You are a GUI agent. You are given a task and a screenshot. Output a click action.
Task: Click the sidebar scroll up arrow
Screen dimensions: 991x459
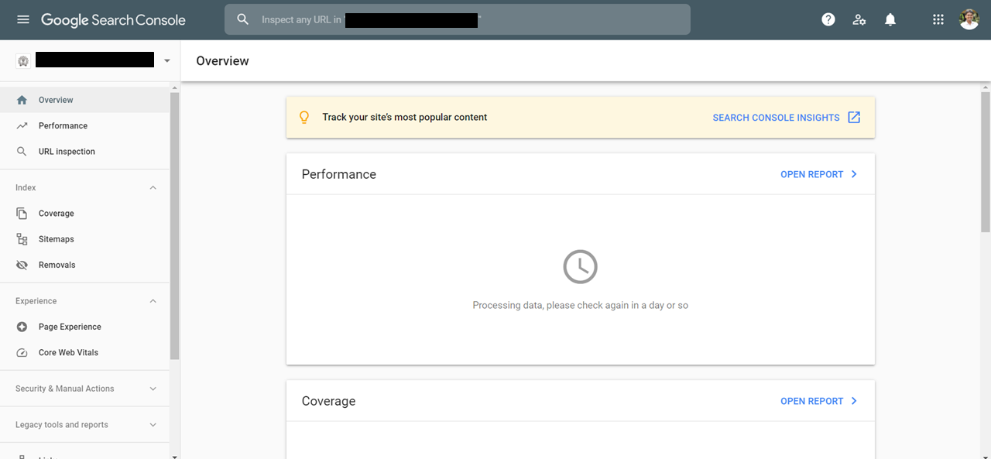[x=174, y=87]
